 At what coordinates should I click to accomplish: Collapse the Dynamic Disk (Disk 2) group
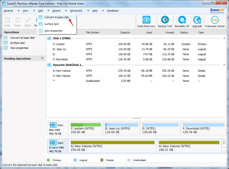[x=224, y=65]
